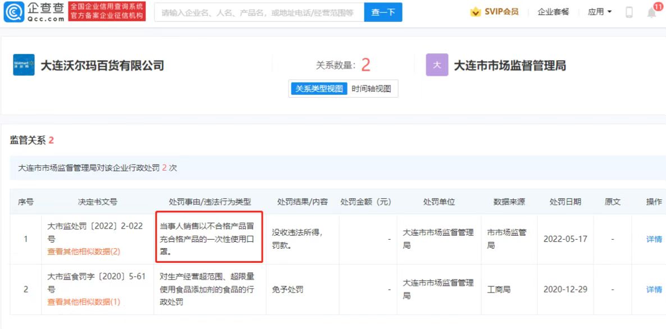Click the Walmart company logo thumbnail
This screenshot has height=329, width=666.
pyautogui.click(x=24, y=65)
